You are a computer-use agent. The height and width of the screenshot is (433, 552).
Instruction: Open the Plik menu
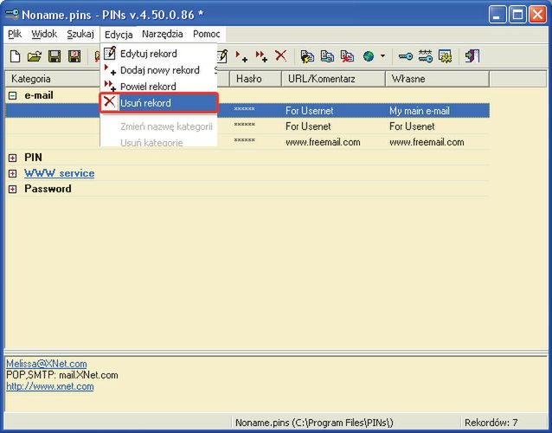tap(15, 34)
